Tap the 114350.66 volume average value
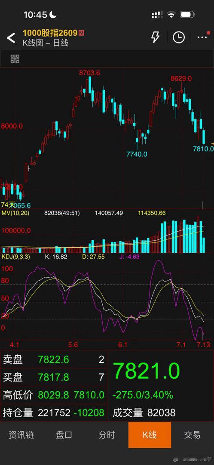The height and width of the screenshot is (465, 214). coord(152,213)
